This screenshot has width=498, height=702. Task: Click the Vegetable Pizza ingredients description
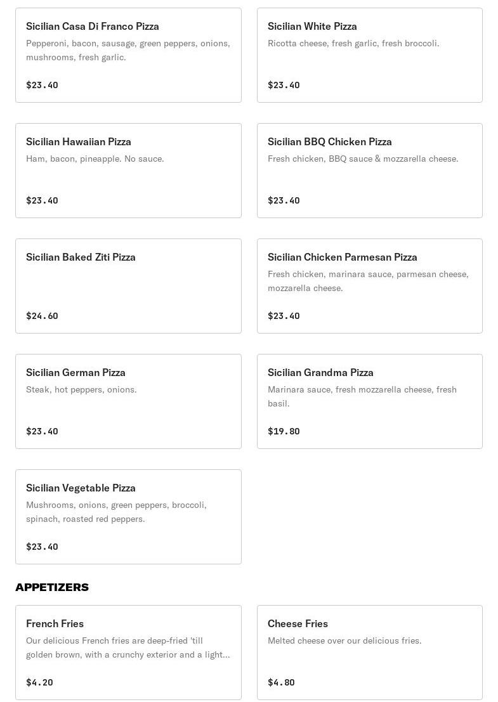coord(116,512)
